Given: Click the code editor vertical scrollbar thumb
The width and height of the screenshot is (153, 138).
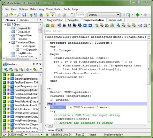Looking at the screenshot, I should click(x=149, y=69).
